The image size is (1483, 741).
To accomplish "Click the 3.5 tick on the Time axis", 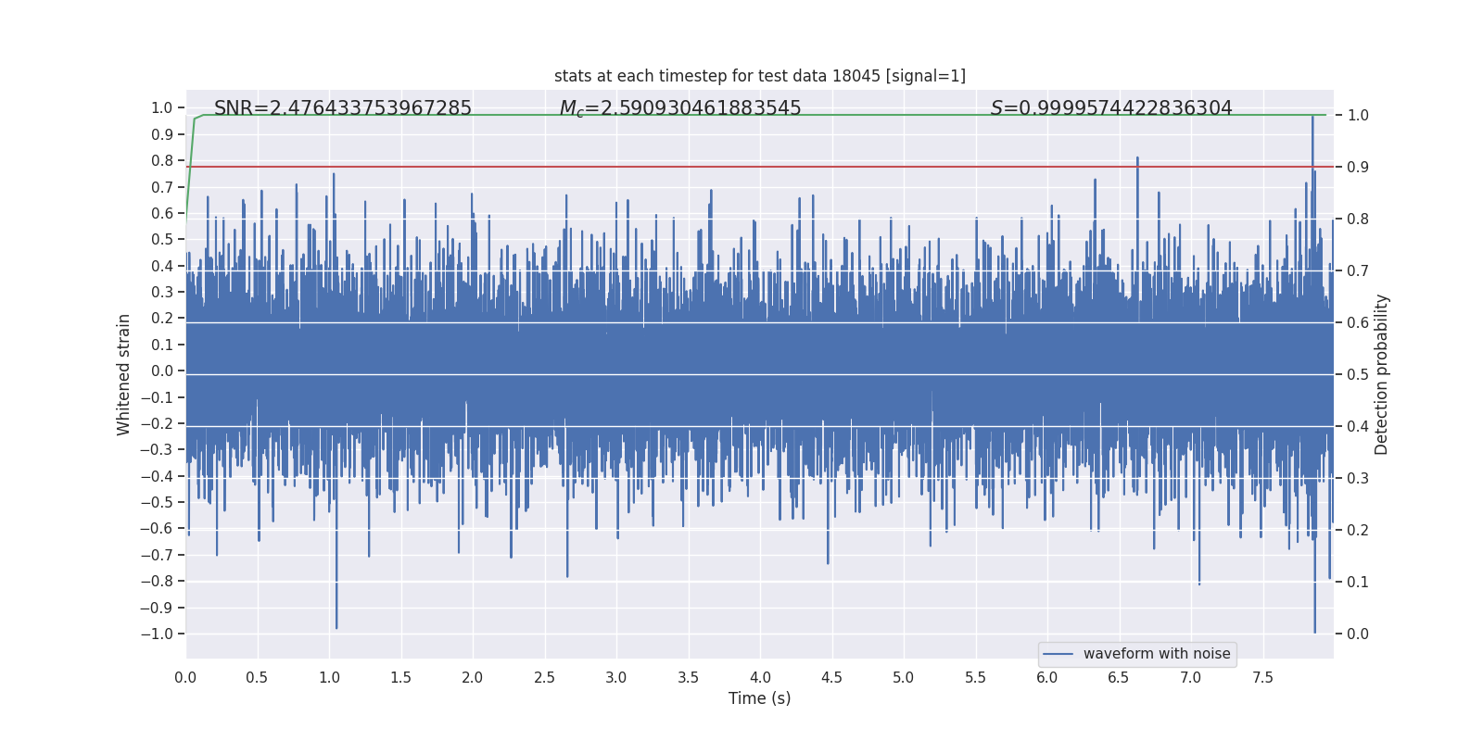I will click(688, 677).
